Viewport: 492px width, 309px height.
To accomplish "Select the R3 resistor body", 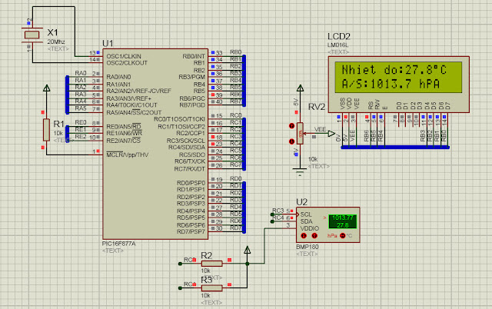I will coord(212,288).
